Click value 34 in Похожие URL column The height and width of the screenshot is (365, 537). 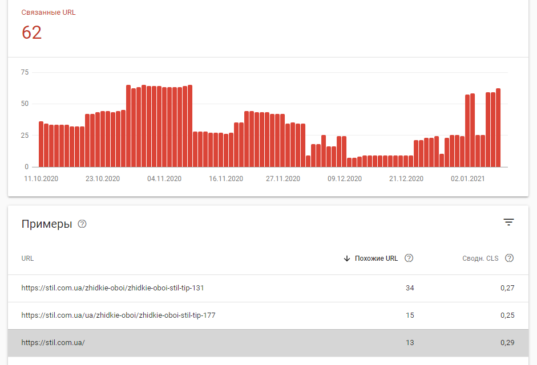click(410, 288)
